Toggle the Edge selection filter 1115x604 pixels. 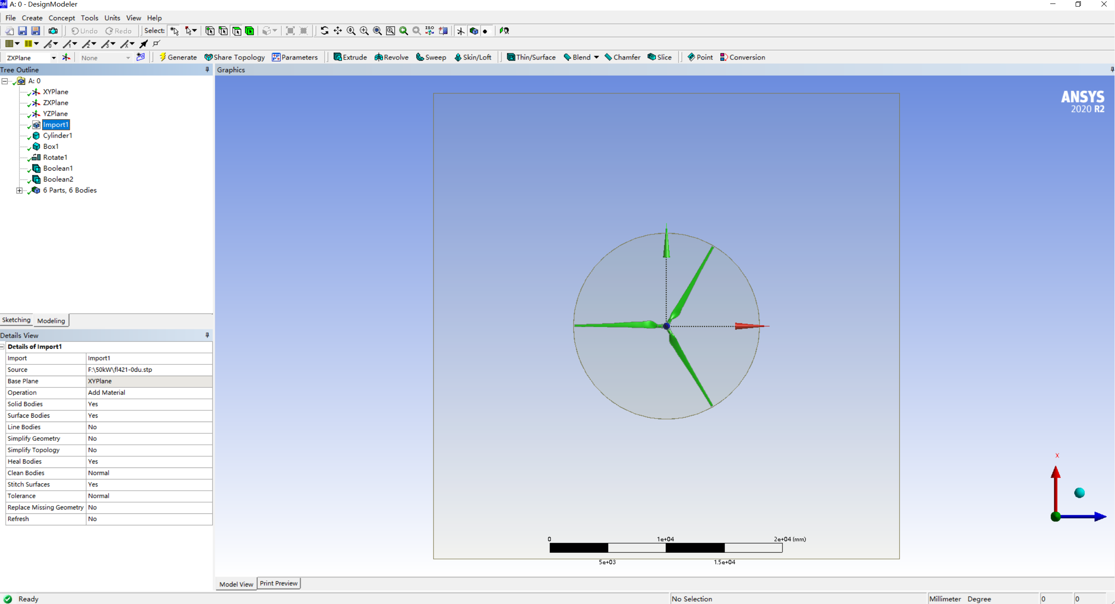[x=223, y=31]
